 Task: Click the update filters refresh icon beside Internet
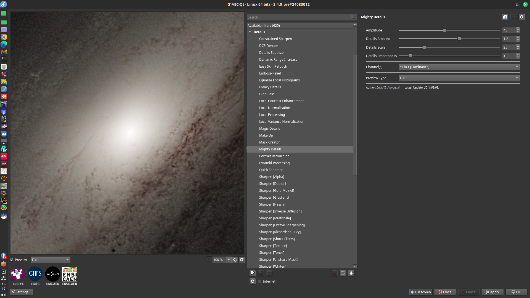tap(253, 281)
